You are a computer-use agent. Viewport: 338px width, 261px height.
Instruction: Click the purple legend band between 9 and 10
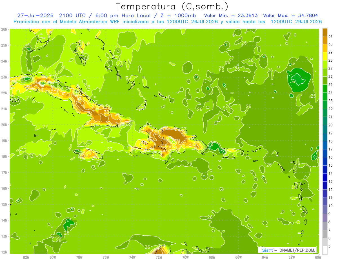(325, 210)
